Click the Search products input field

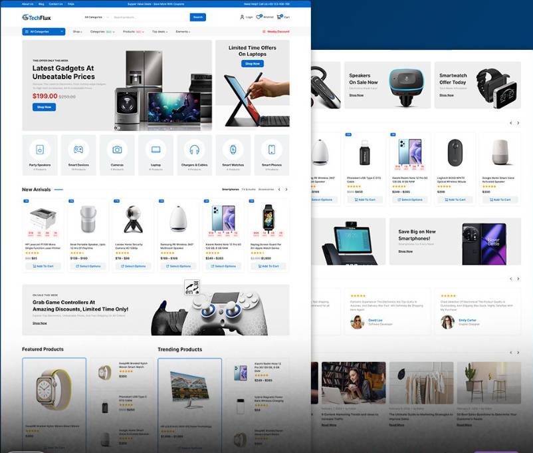pyautogui.click(x=151, y=17)
